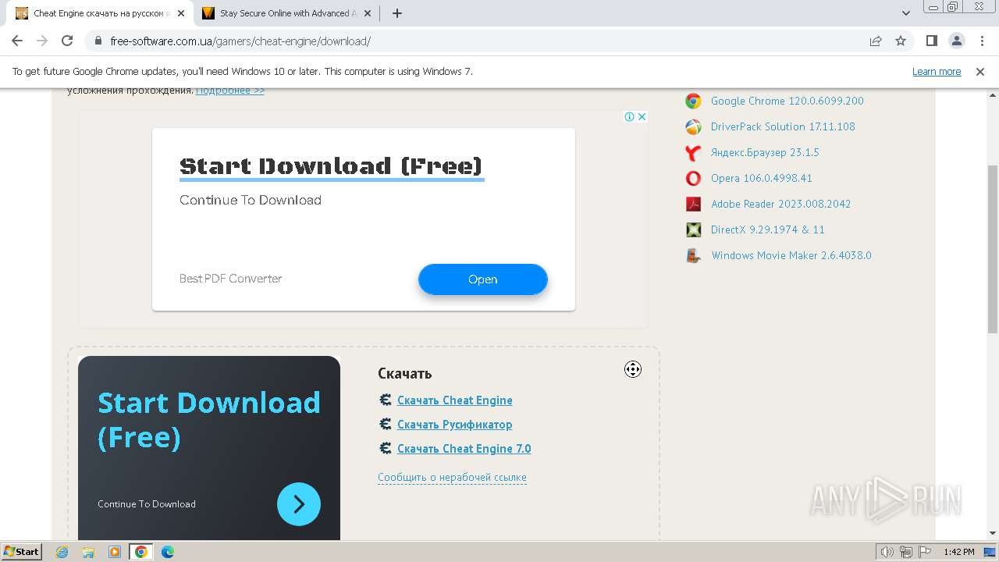This screenshot has width=999, height=562.
Task: Click Windows Movie Maker icon
Action: pos(693,255)
